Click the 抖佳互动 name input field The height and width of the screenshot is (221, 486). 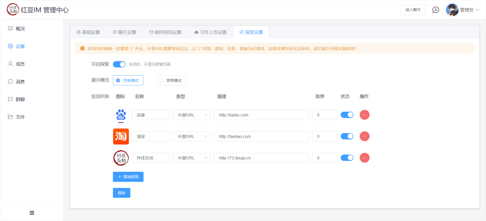tap(151, 158)
